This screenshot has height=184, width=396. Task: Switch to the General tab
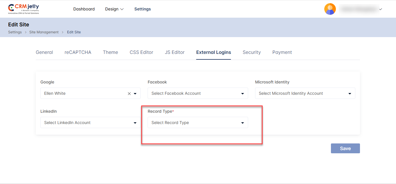tap(44, 52)
